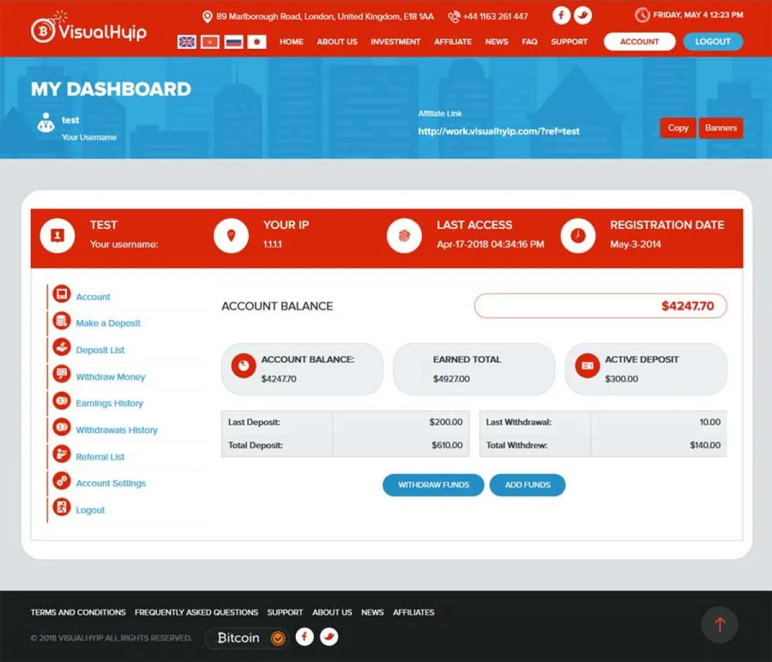Click the Logout sidebar icon
Viewport: 772px width, 662px height.
point(62,508)
